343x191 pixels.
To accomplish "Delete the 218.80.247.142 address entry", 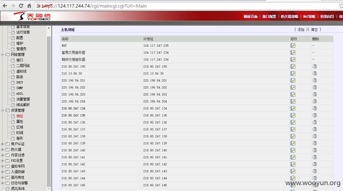I will point(315,164).
